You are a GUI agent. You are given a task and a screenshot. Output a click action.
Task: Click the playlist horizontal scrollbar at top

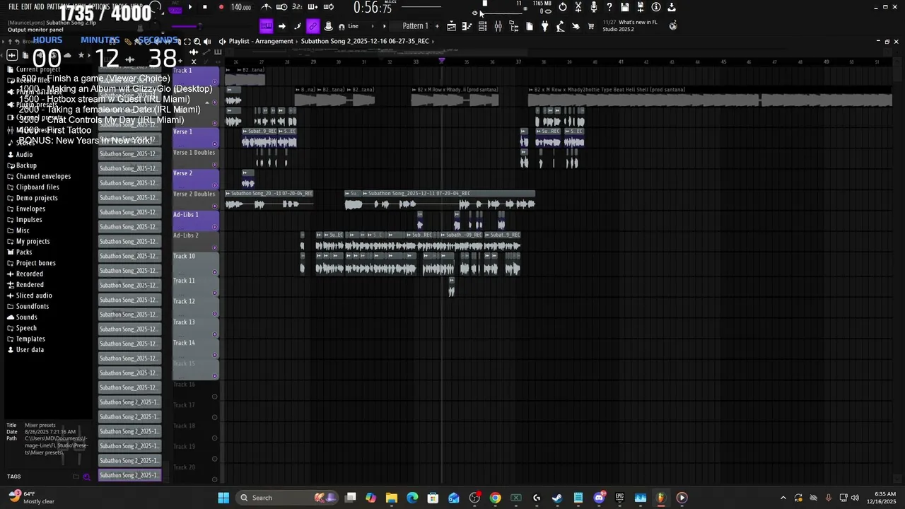click(x=559, y=51)
